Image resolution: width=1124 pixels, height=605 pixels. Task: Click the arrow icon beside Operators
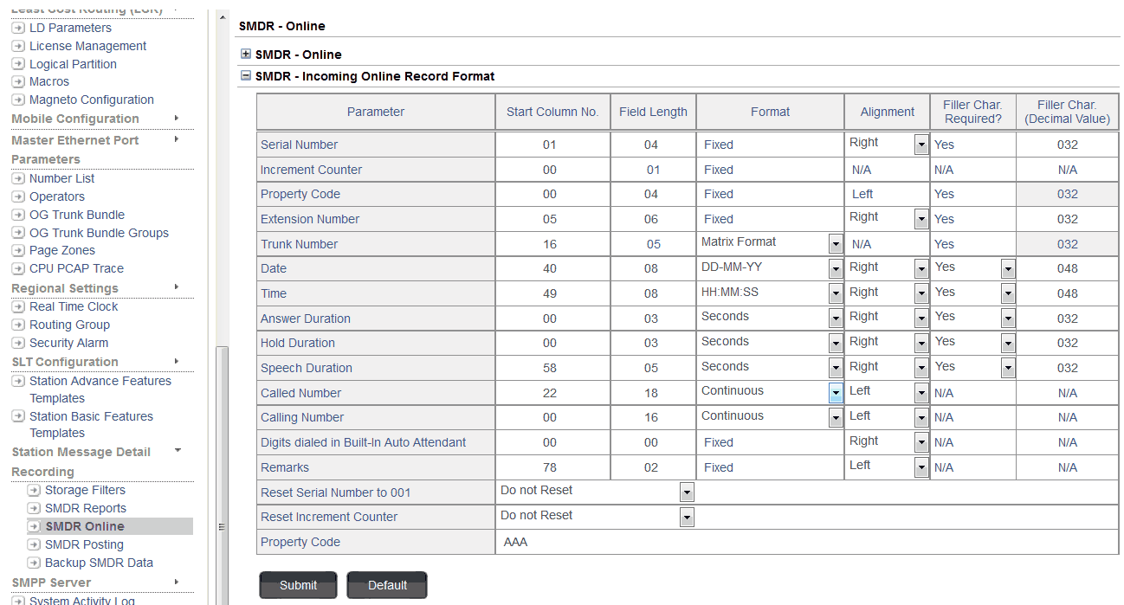tap(18, 196)
